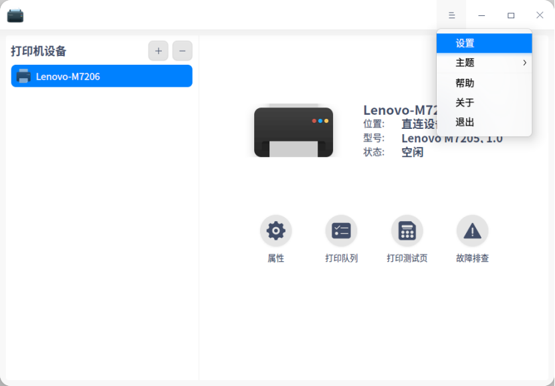This screenshot has height=386, width=555.
Task: Close the printer manager window
Action: point(540,15)
